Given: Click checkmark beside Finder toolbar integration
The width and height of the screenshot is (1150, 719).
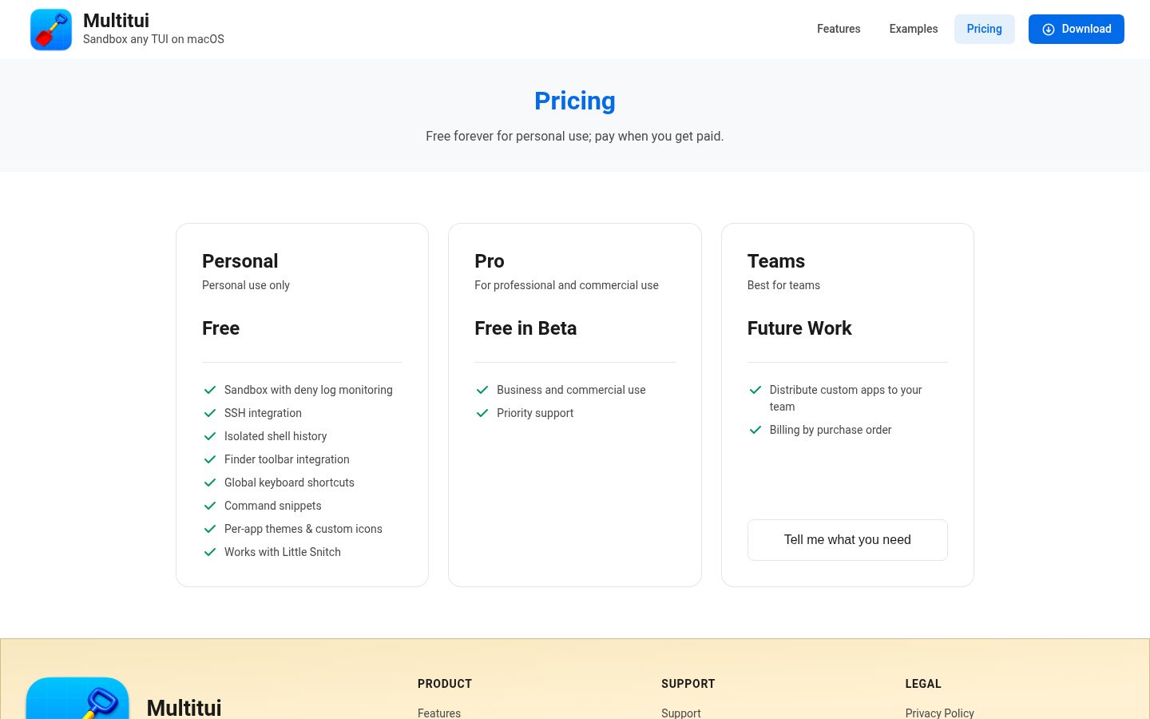Looking at the screenshot, I should [x=210, y=459].
